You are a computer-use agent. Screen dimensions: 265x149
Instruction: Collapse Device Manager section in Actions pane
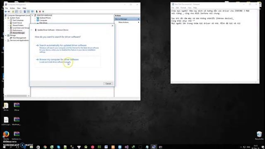(138, 19)
